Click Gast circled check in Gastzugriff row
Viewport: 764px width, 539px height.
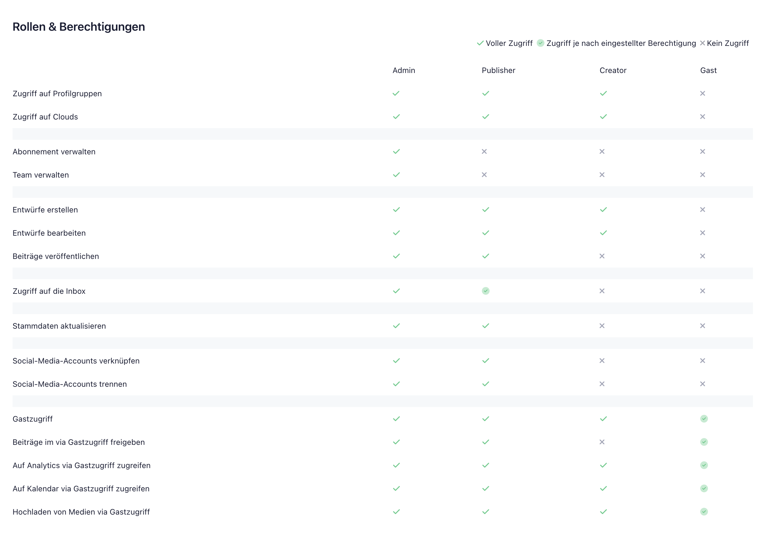pyautogui.click(x=704, y=419)
